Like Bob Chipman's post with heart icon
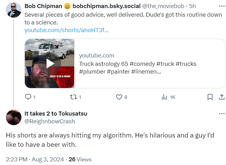The width and height of the screenshot is (226, 165). (x=119, y=97)
